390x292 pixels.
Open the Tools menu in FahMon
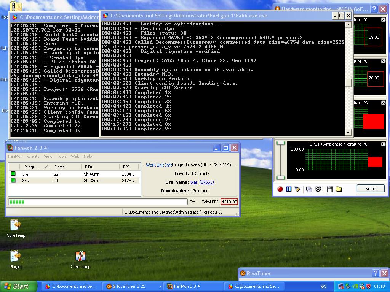[61, 156]
